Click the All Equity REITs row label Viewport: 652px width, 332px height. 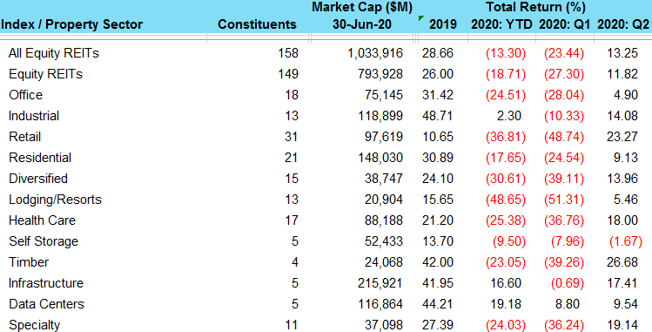(x=54, y=53)
